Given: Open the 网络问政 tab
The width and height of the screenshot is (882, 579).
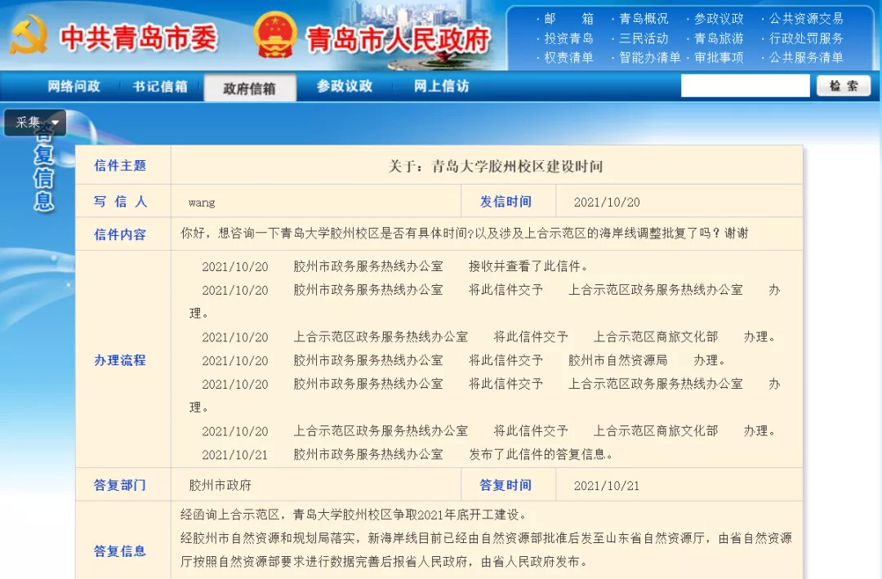Looking at the screenshot, I should point(73,86).
